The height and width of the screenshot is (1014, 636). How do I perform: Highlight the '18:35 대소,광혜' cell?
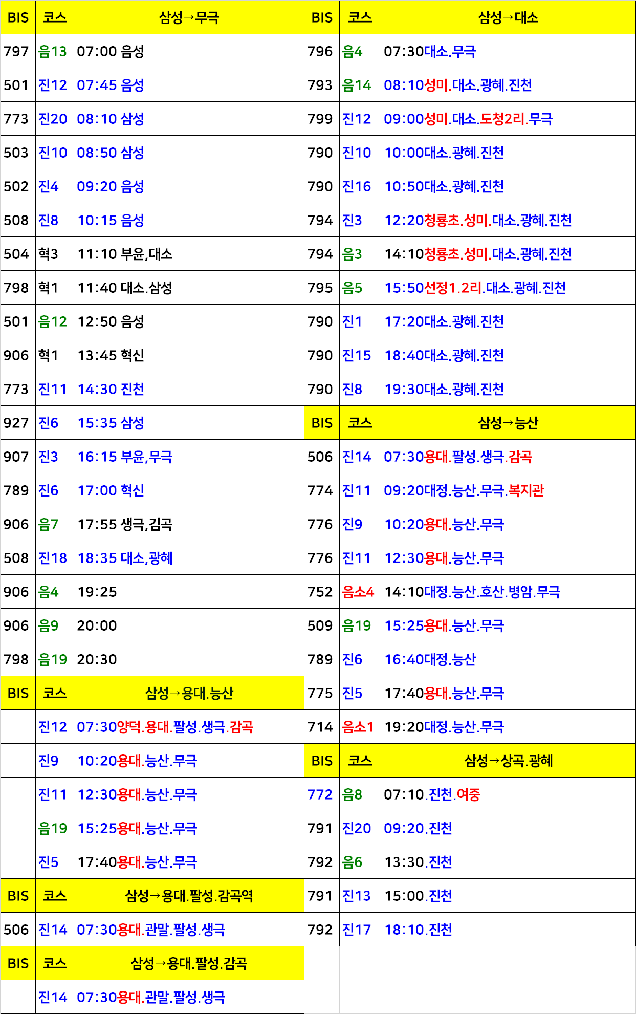point(189,558)
